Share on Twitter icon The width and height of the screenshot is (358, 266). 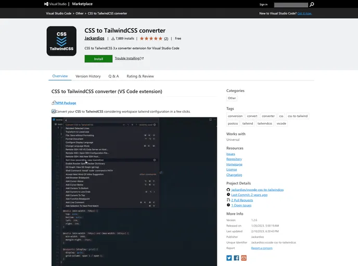(x=229, y=258)
